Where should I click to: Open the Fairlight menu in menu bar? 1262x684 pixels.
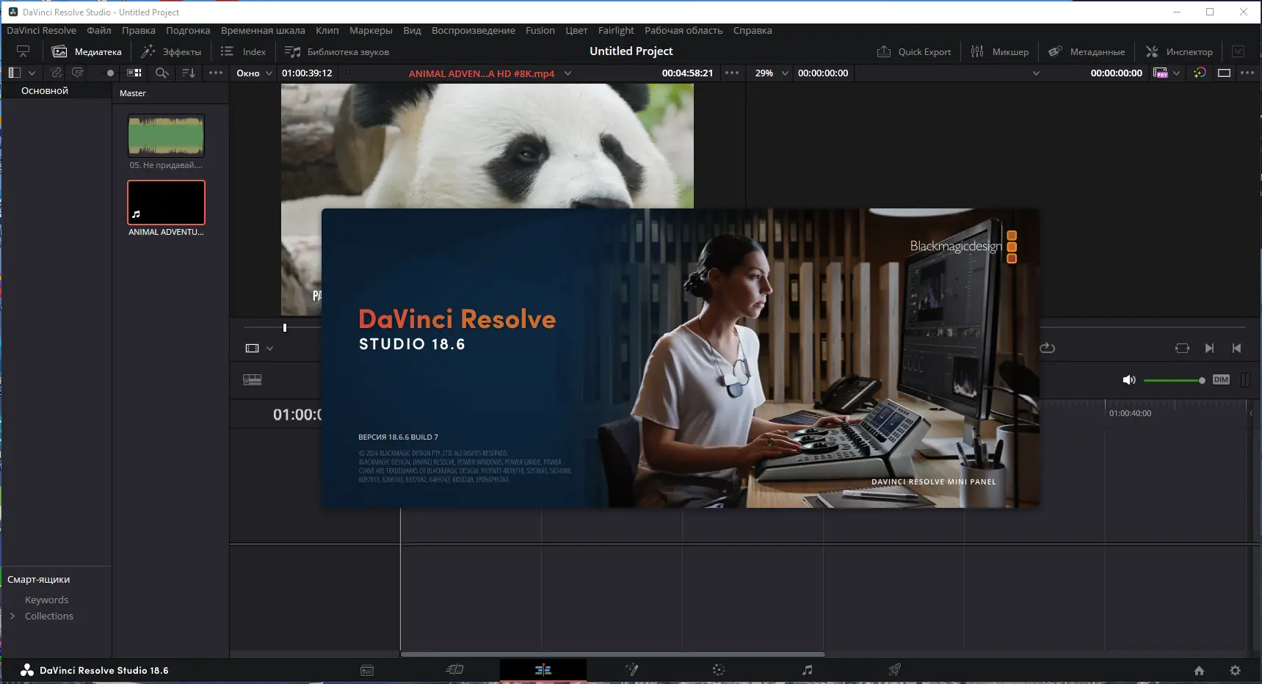615,31
